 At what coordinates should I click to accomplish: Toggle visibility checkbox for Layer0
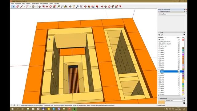click(179, 40)
